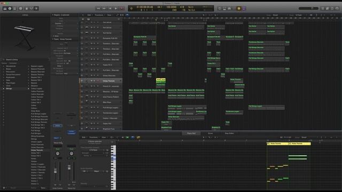Open the tracks area Edit menu
Viewport: 342px width, 192px height.
click(89, 15)
